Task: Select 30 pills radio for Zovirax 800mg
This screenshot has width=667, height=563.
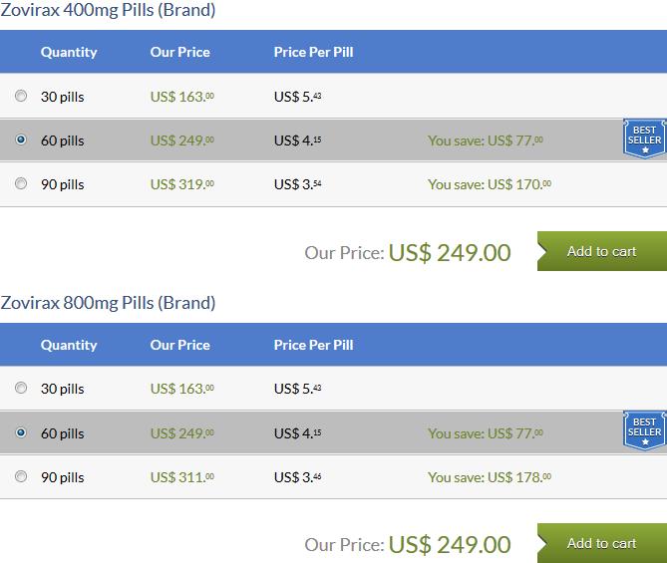Action: pos(20,388)
